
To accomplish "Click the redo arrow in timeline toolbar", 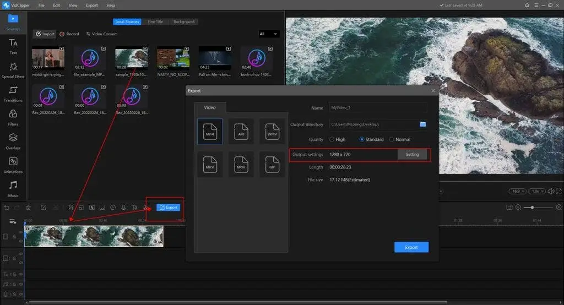I will [17, 208].
